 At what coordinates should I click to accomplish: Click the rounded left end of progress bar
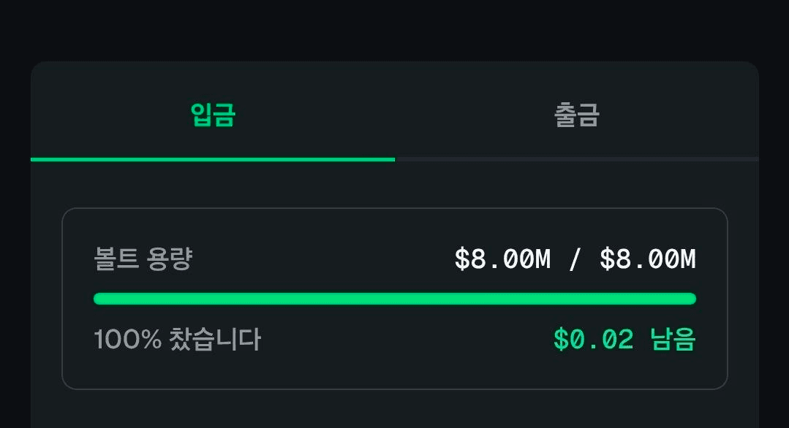point(99,299)
